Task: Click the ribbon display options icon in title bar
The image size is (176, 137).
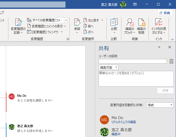Action: [x=135, y=4]
